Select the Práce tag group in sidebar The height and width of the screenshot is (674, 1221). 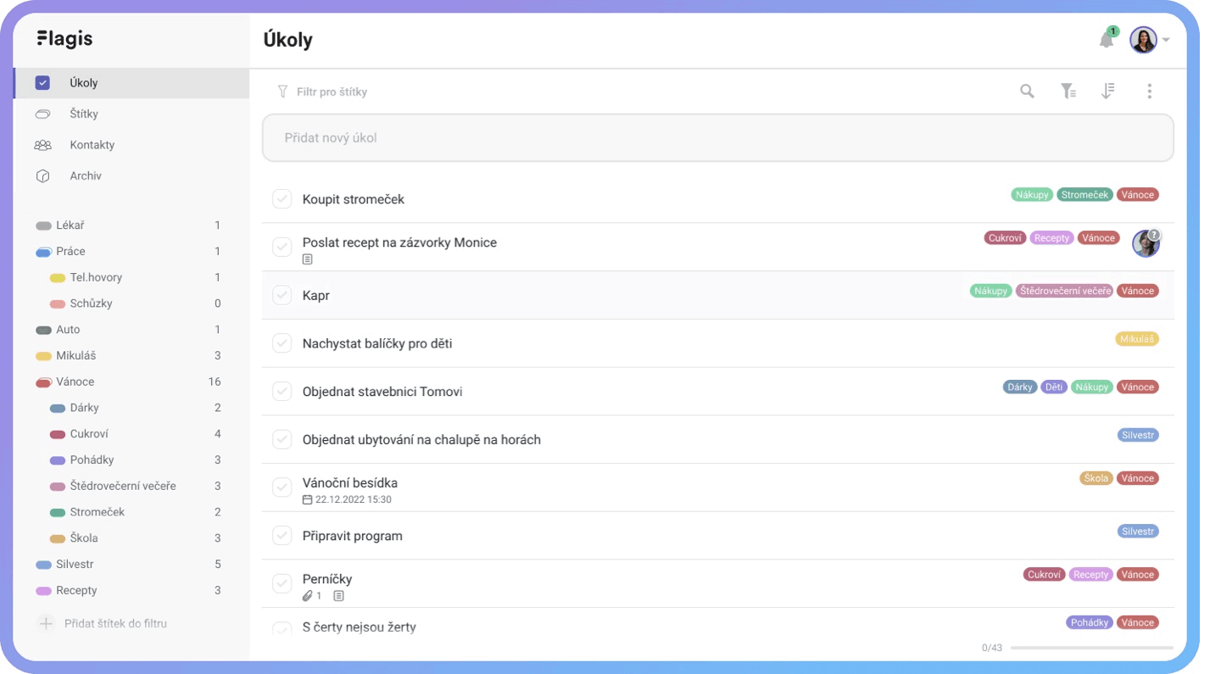point(70,252)
